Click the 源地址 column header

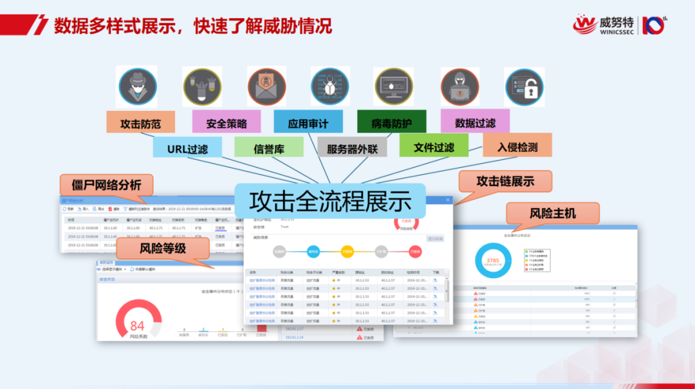pyautogui.click(x=360, y=272)
